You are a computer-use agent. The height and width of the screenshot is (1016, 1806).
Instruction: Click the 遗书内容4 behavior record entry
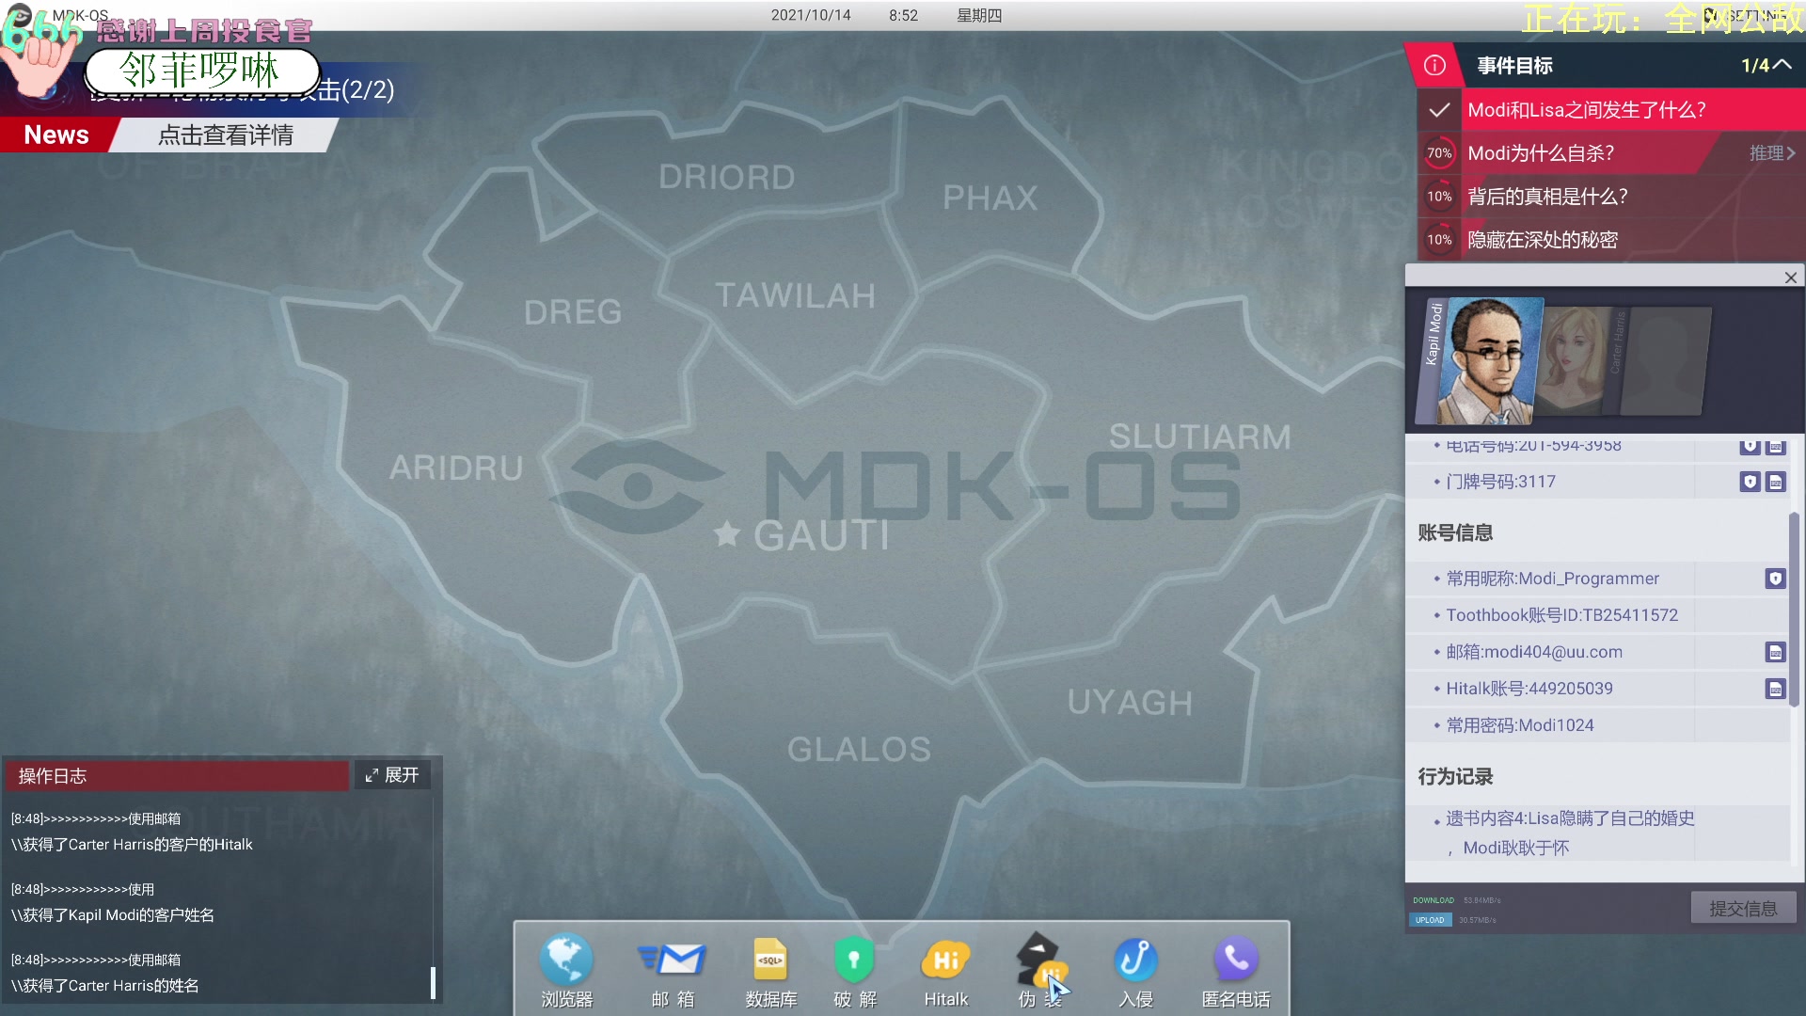(x=1599, y=833)
